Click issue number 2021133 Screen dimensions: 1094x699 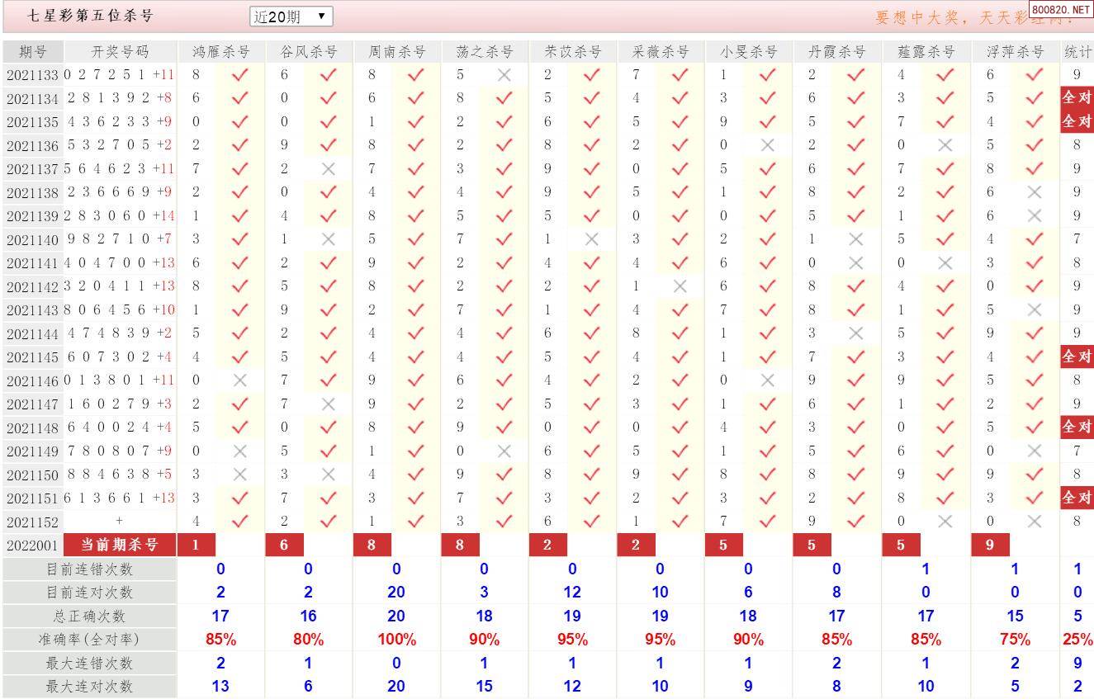tap(32, 75)
